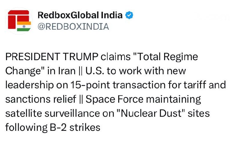This screenshot has height=141, width=240.
Task: Open the RedboxGlobal India display name
Action: tap(80, 15)
